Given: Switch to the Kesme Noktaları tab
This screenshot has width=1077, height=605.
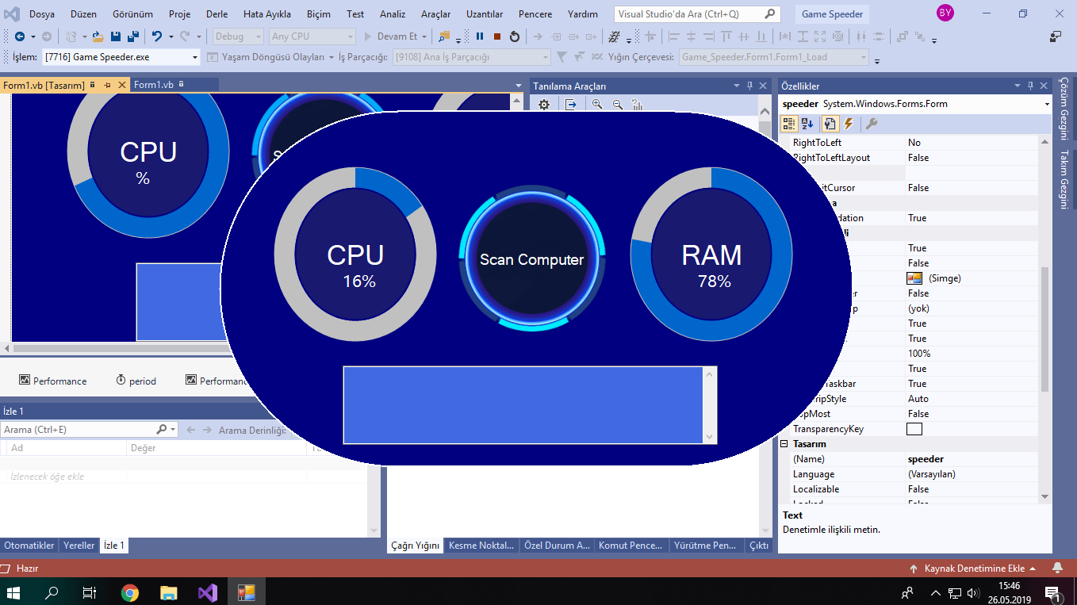Looking at the screenshot, I should pyautogui.click(x=480, y=546).
